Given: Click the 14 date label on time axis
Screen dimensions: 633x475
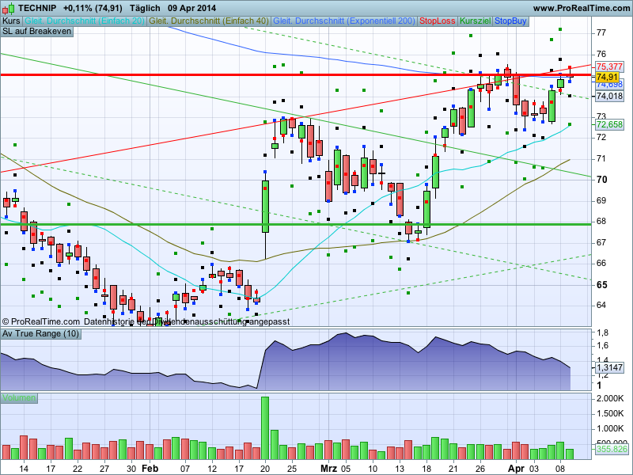Looking at the screenshot, I should tap(24, 469).
